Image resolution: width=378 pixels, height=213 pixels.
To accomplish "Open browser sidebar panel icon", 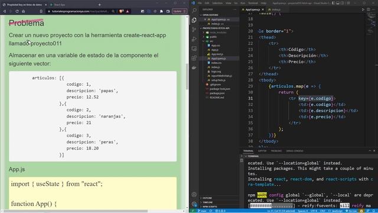I will 168,11.
